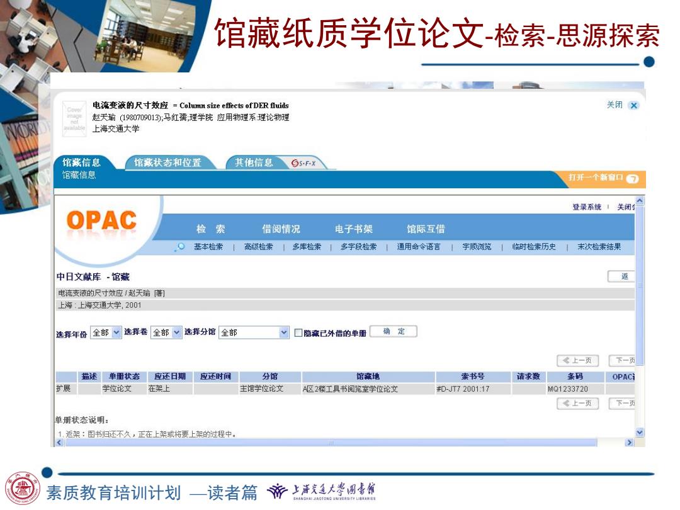The height and width of the screenshot is (510, 680).
Task: Open the SFX link icon
Action: point(303,163)
